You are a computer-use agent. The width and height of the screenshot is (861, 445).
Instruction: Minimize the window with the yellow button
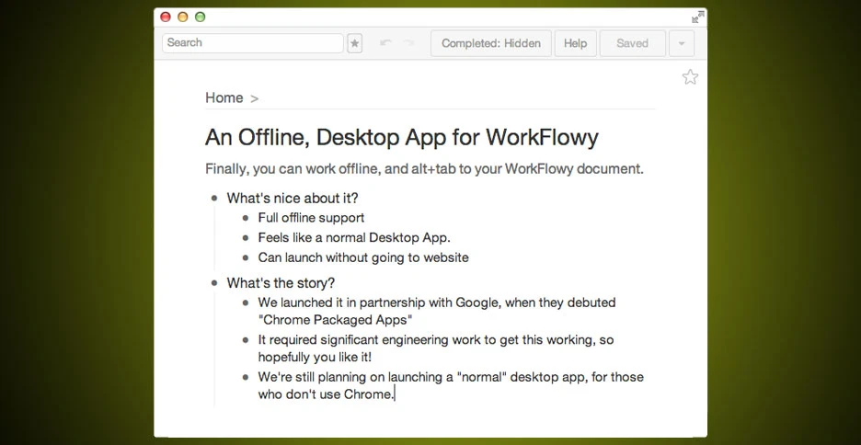[x=183, y=17]
